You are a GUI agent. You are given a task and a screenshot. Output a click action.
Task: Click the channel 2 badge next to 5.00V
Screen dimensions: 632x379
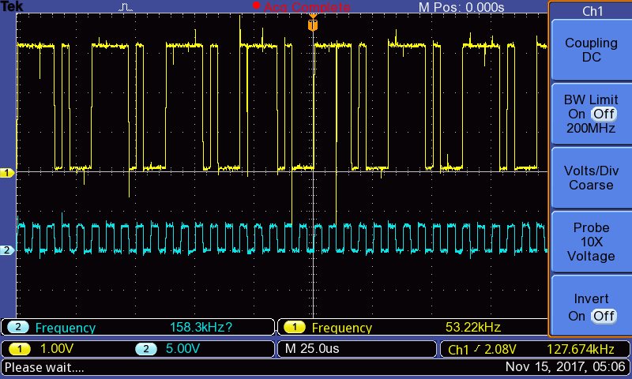click(x=146, y=349)
